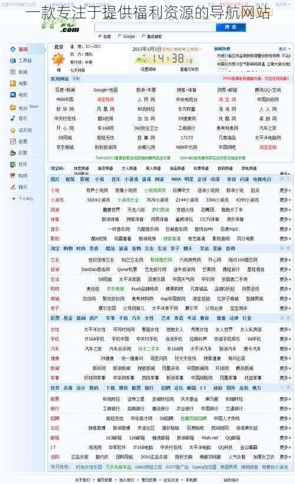The image size is (295, 484).
Task: Open the 17173 link
Action: (187, 138)
